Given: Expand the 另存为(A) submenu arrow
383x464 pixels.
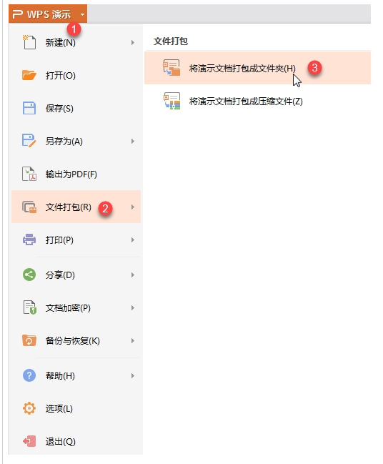Looking at the screenshot, I should coord(133,141).
